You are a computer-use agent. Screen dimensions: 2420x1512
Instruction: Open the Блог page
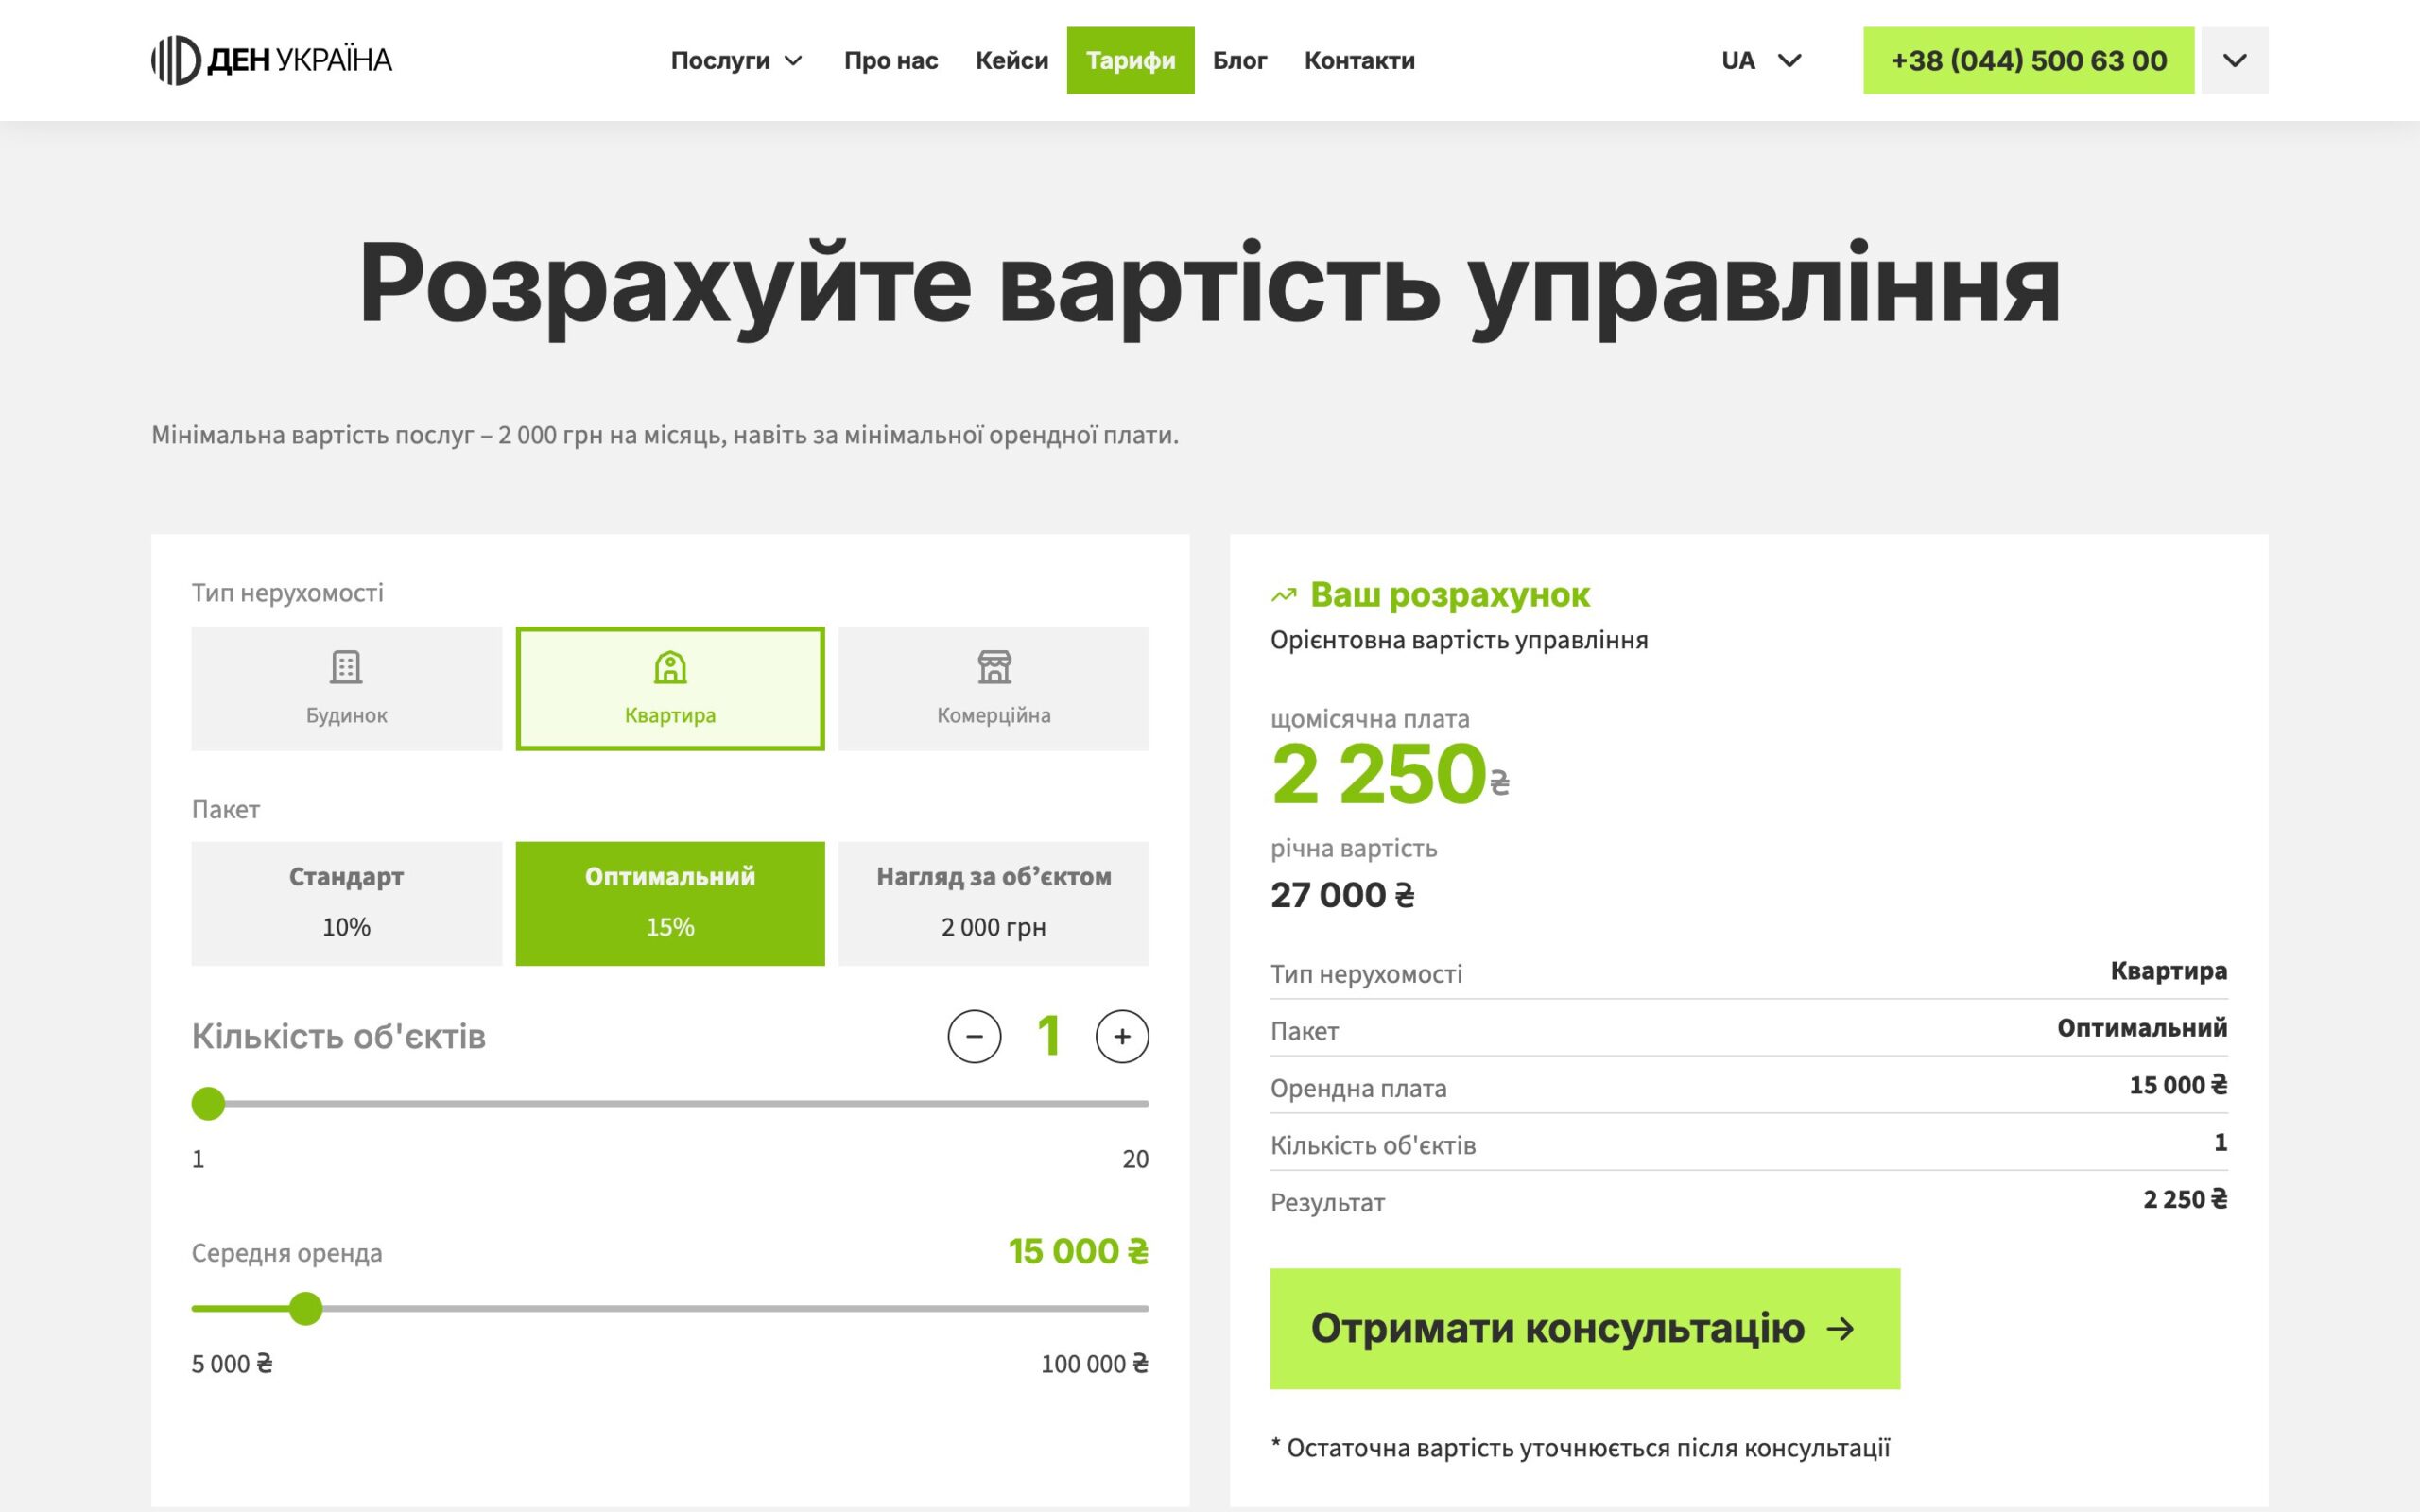click(1239, 61)
